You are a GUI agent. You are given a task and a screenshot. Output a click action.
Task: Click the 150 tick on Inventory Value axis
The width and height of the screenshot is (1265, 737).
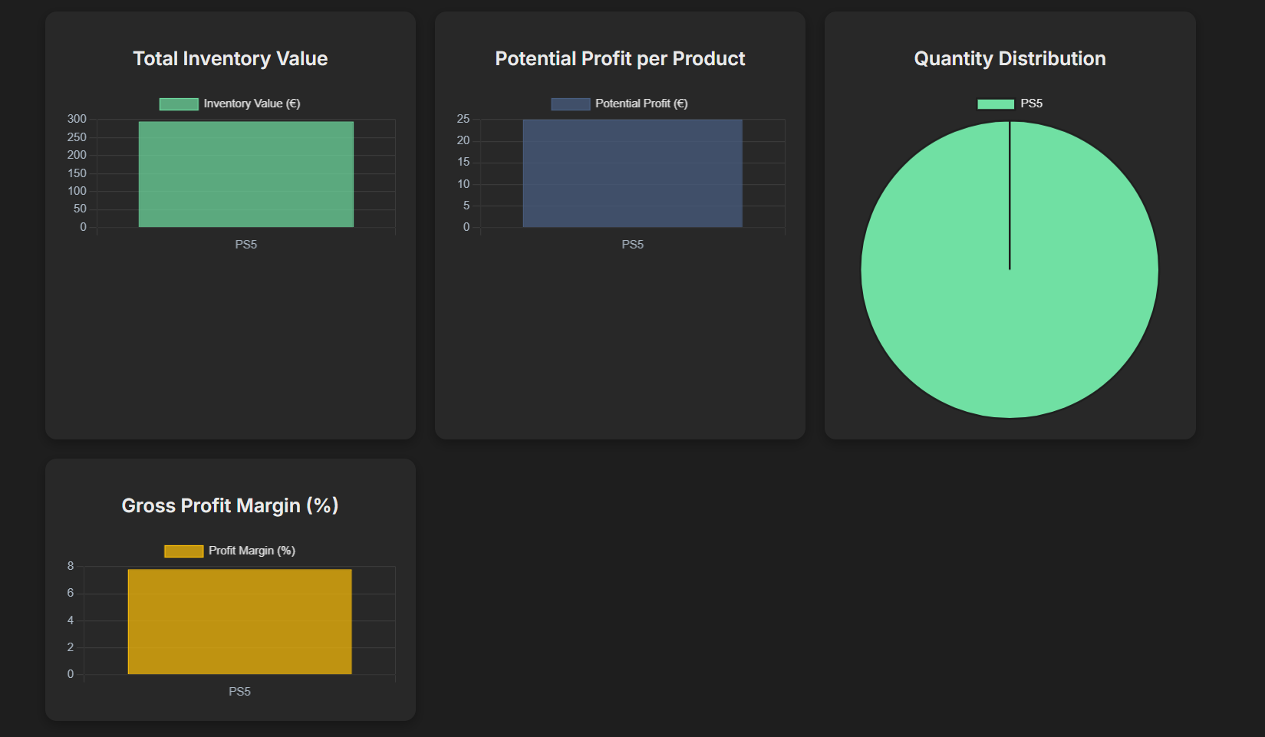[77, 173]
